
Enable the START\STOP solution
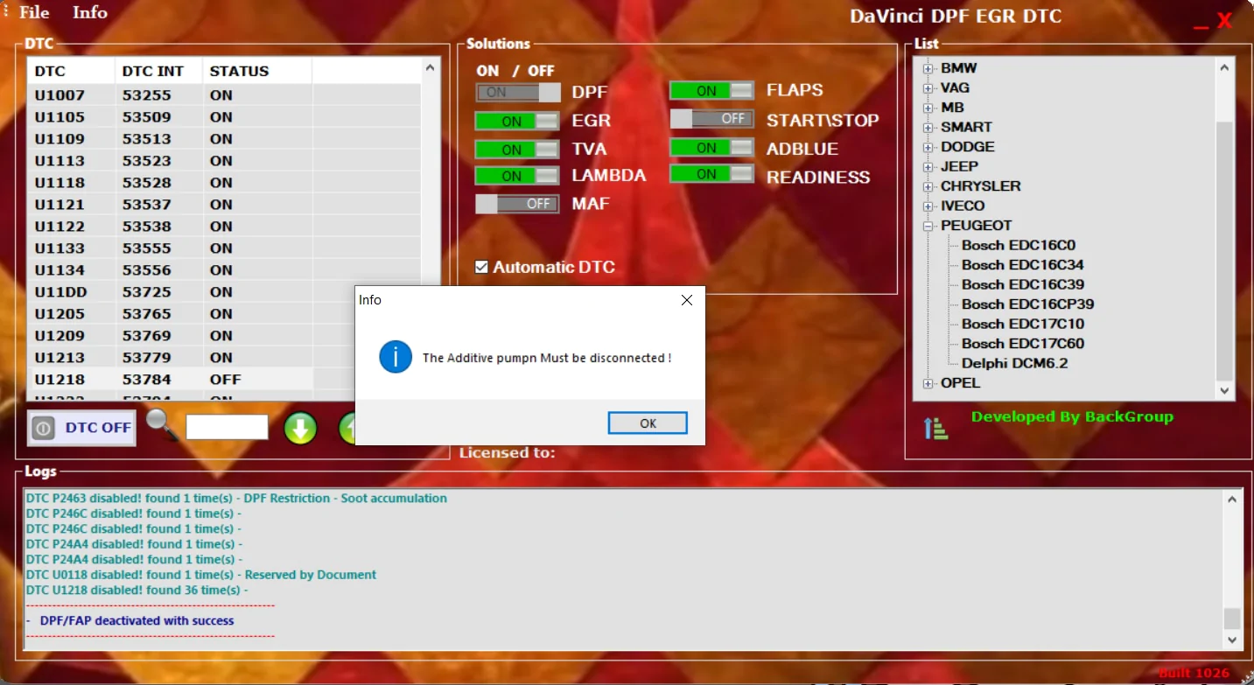pyautogui.click(x=711, y=118)
